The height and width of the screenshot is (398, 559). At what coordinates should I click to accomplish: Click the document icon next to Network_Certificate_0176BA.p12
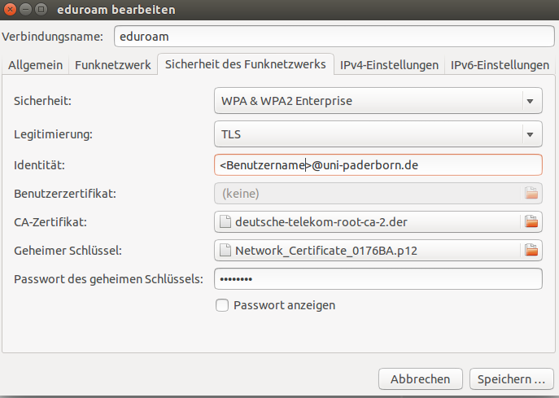(x=225, y=251)
